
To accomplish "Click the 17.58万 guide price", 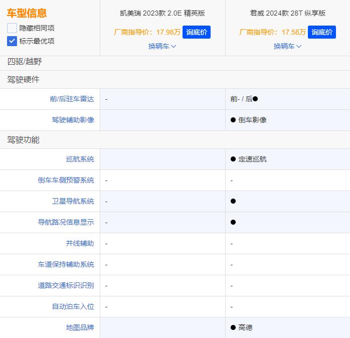I will [293, 32].
